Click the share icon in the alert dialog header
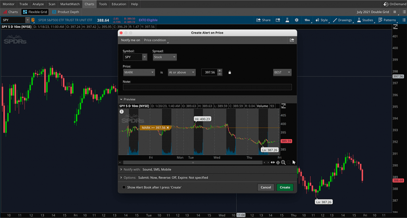Screen dimensions: 407x218 [x=292, y=40]
